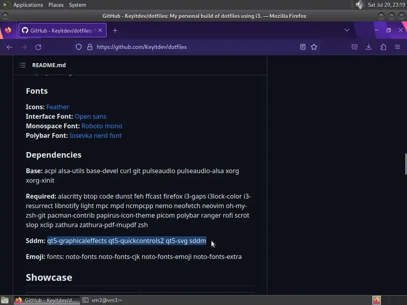Image resolution: width=407 pixels, height=305 pixels.
Task: Switch to vm3@vm3 terminal in taskbar
Action: (103, 300)
